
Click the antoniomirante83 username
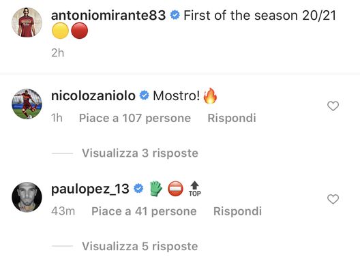click(x=108, y=16)
